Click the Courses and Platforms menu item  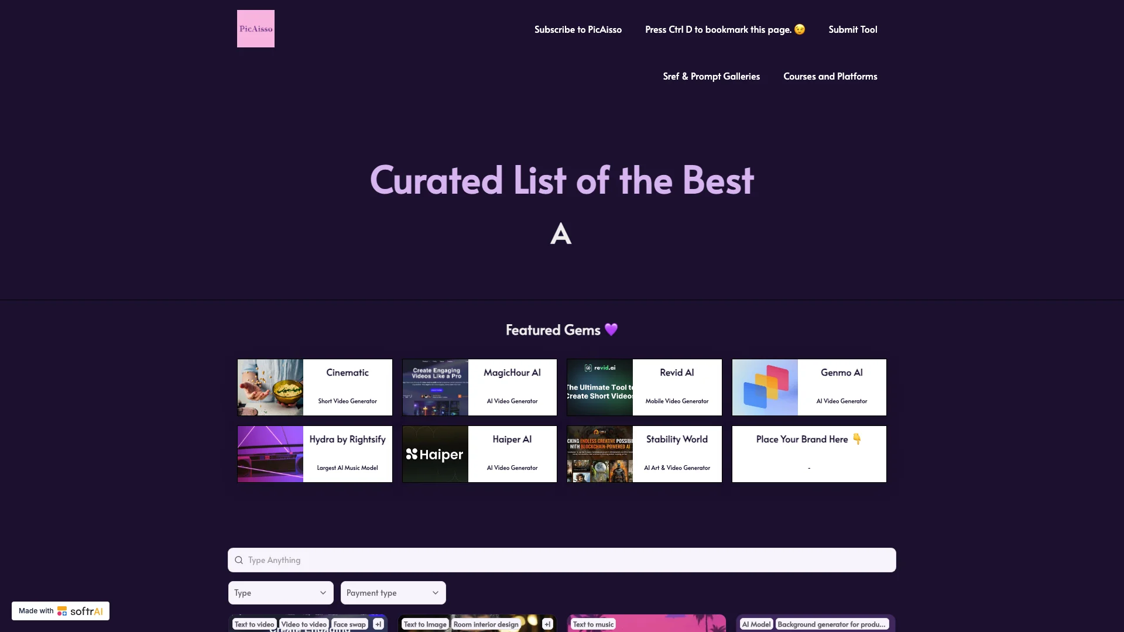point(831,75)
